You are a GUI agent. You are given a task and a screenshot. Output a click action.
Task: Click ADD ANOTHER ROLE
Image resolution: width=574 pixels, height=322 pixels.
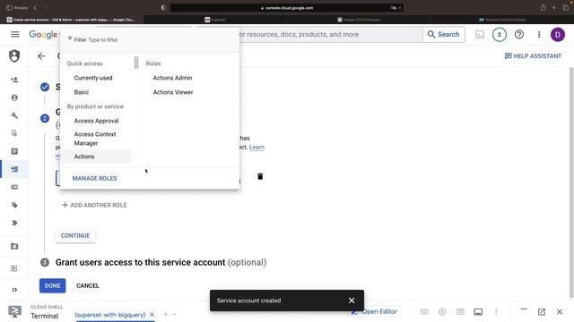pyautogui.click(x=94, y=205)
